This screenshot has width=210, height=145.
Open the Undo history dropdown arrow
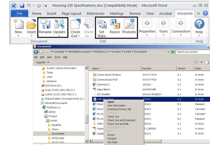pyautogui.click(x=33, y=6)
